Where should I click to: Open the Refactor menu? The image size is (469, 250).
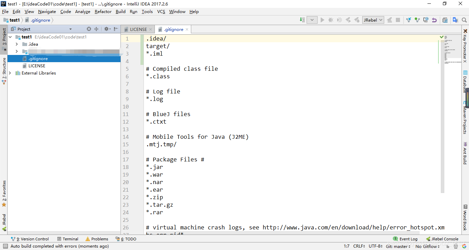click(x=103, y=11)
